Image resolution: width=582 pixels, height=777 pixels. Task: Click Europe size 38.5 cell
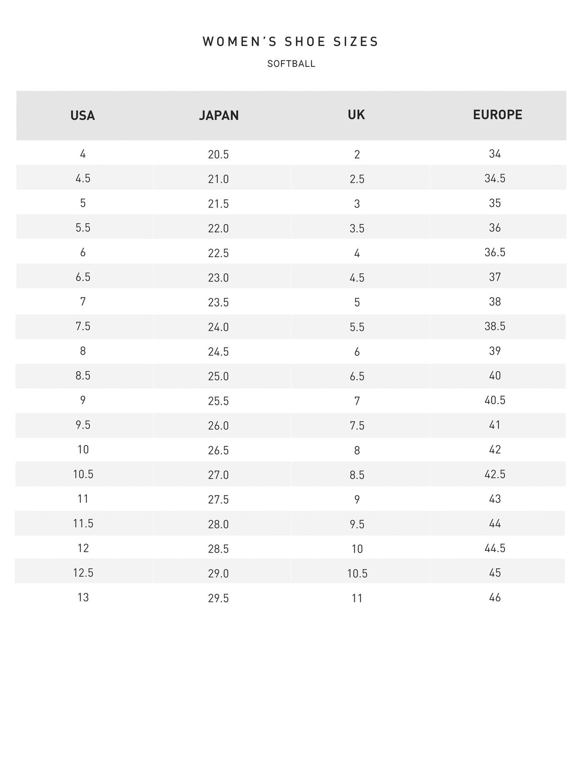tap(495, 326)
